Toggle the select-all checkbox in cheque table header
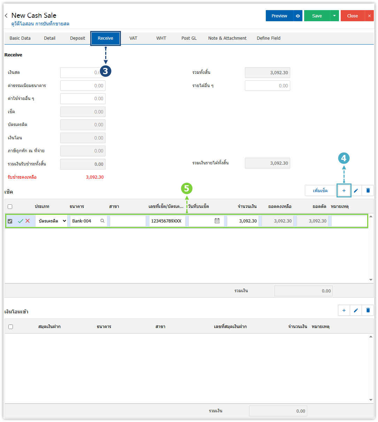 tap(10, 206)
